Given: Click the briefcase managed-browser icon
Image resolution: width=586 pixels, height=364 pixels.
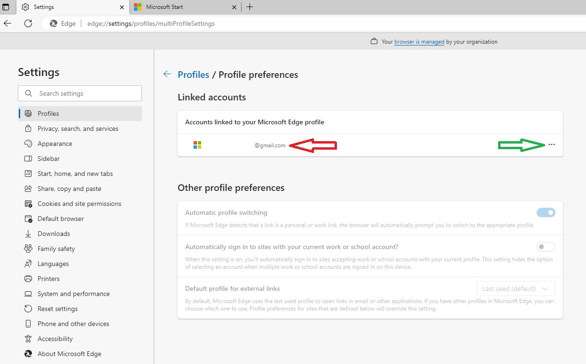Looking at the screenshot, I should click(374, 42).
